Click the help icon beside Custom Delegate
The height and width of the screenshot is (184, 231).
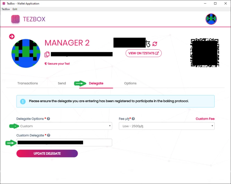coord(48,135)
